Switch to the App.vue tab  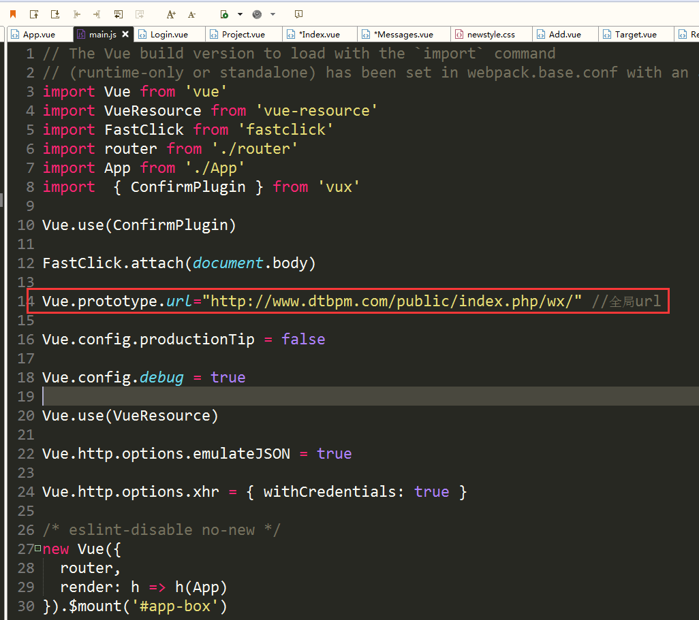pos(40,34)
